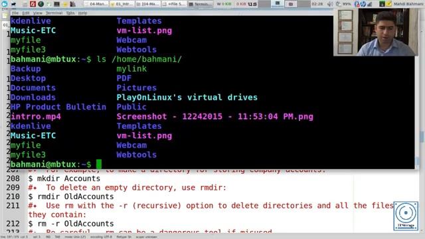This screenshot has width=425, height=239.
Task: Open the Mahdi Bahmani user menu
Action: [x=408, y=4]
